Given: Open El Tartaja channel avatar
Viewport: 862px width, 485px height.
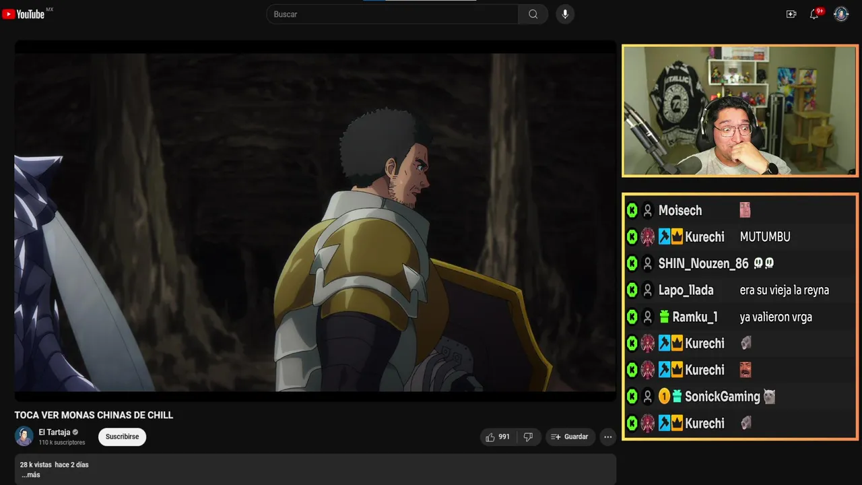Looking at the screenshot, I should (x=24, y=436).
